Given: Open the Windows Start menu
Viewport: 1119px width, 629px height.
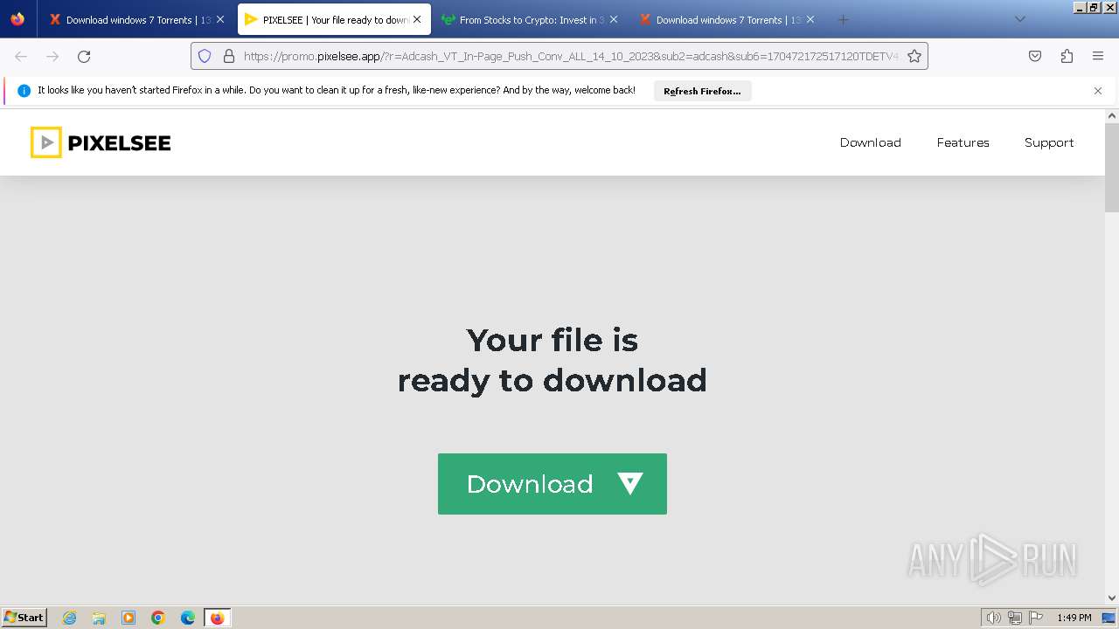Looking at the screenshot, I should (24, 618).
